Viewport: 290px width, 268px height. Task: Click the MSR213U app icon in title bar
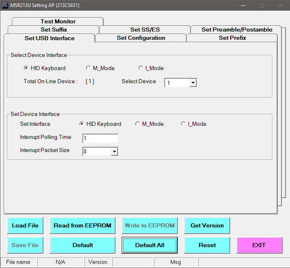click(5, 5)
